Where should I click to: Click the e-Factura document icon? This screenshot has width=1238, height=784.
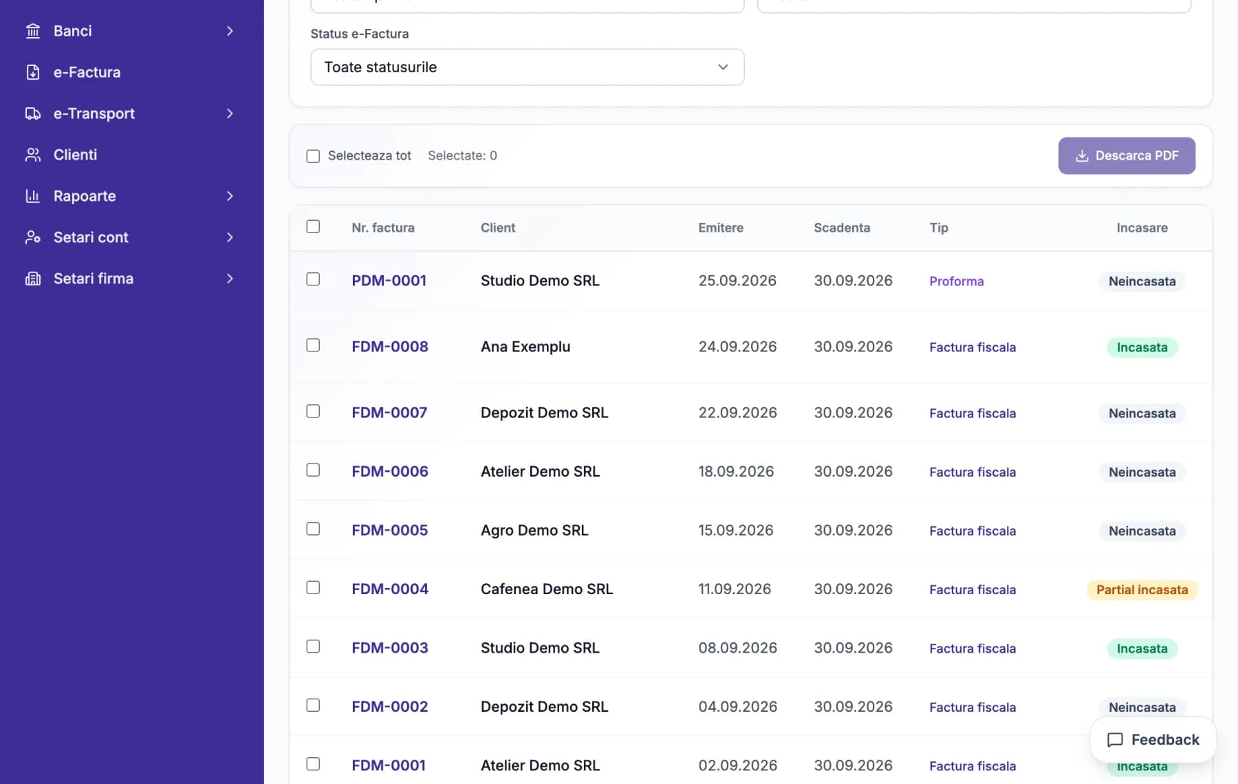point(33,72)
